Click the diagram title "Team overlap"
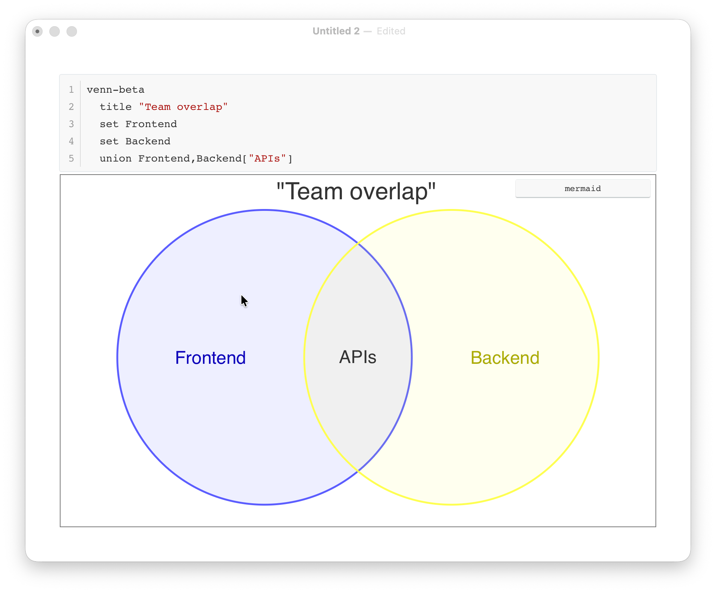716x593 pixels. tap(356, 191)
